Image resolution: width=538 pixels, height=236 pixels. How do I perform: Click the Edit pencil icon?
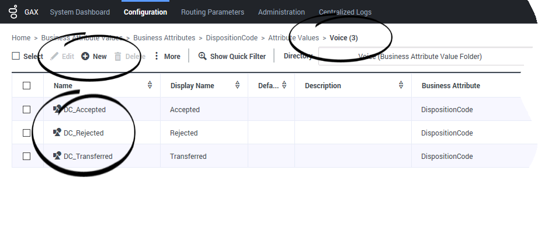tap(54, 57)
